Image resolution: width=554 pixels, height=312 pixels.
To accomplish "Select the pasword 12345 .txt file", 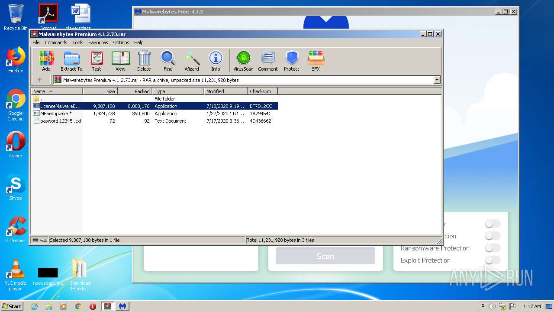I will [x=155, y=121].
